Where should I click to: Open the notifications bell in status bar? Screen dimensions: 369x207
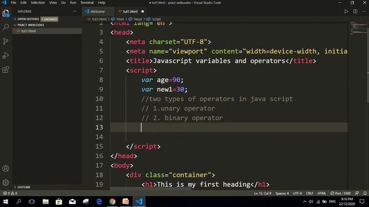point(365,193)
